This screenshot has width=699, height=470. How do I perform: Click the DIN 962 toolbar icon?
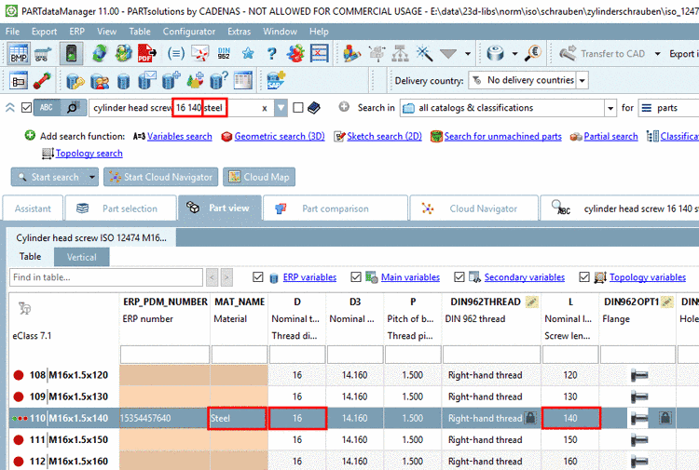coord(224,54)
